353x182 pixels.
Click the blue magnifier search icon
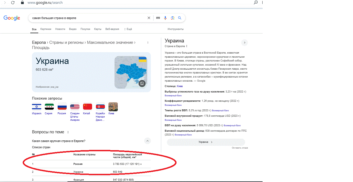180,18
